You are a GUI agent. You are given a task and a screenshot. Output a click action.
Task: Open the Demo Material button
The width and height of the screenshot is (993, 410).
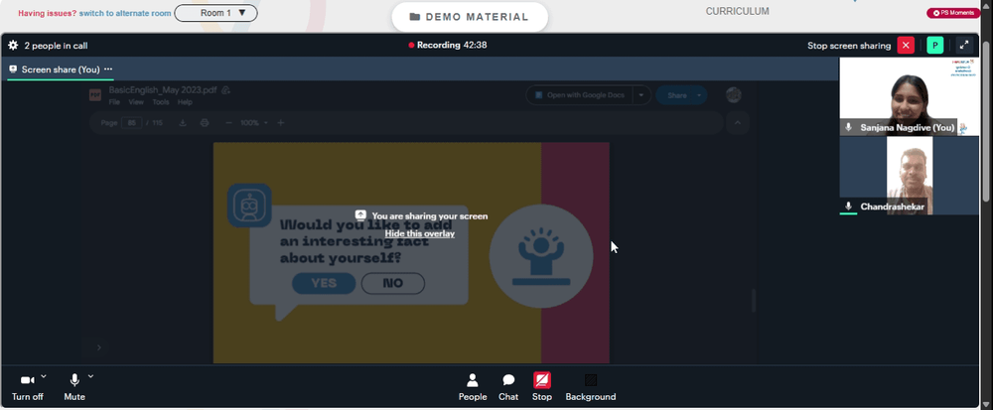pyautogui.click(x=470, y=17)
